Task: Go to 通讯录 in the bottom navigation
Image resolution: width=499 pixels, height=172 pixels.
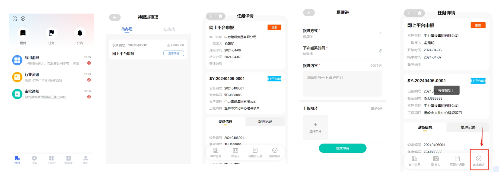Action: [x=68, y=160]
